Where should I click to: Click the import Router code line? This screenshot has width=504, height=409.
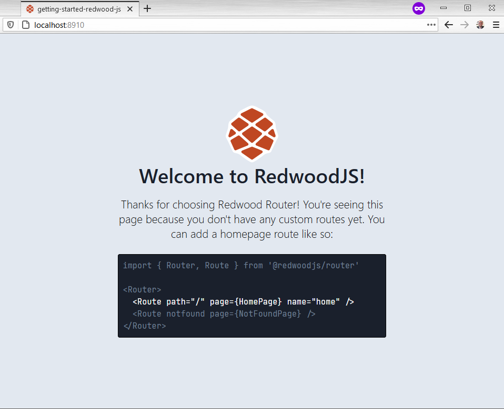coord(240,266)
